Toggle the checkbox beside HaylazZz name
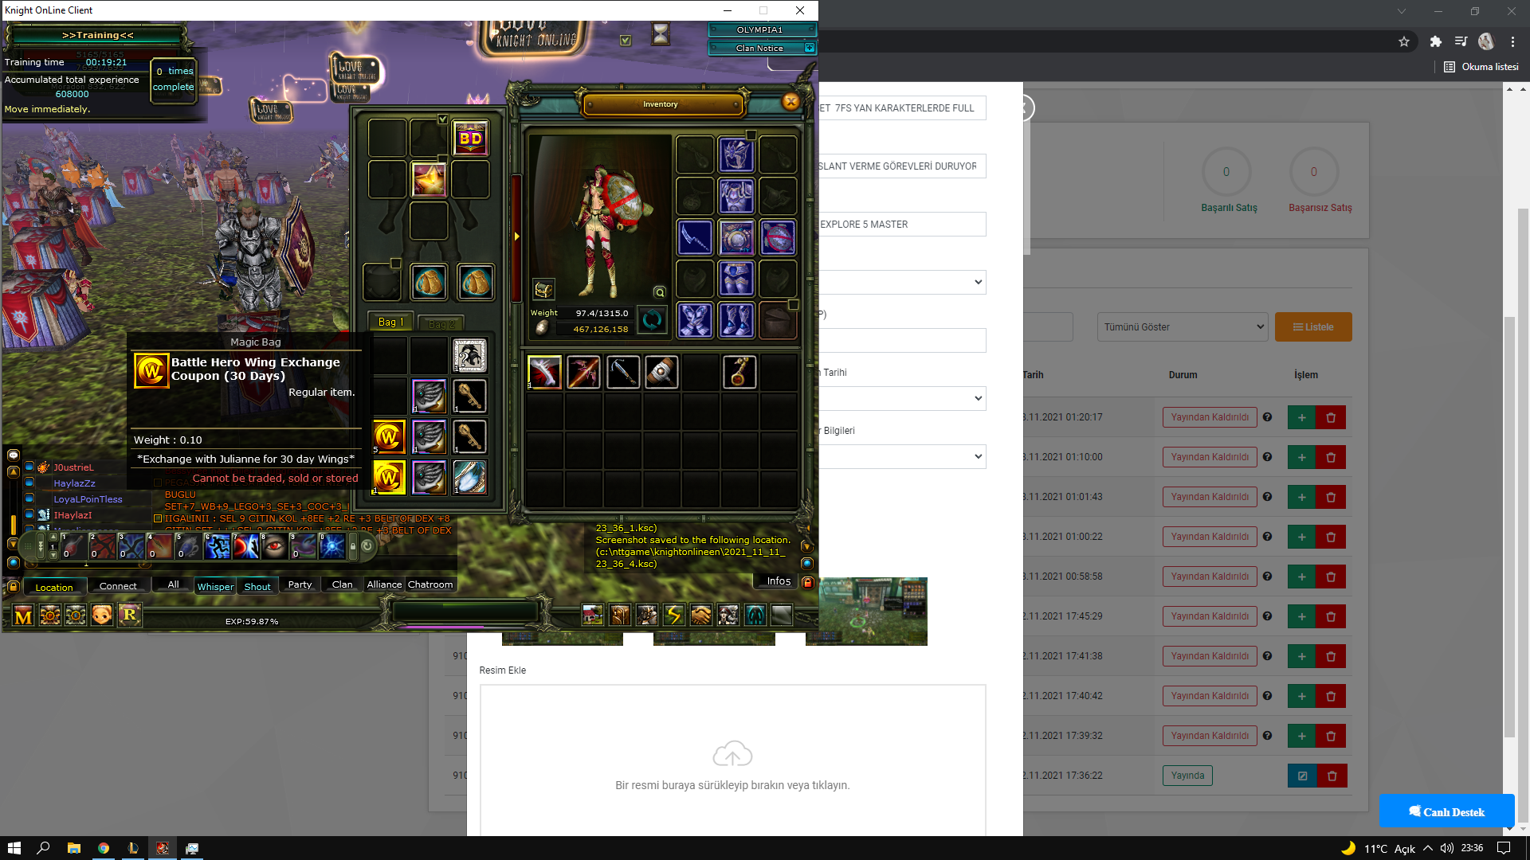The height and width of the screenshot is (860, 1530). pyautogui.click(x=29, y=483)
